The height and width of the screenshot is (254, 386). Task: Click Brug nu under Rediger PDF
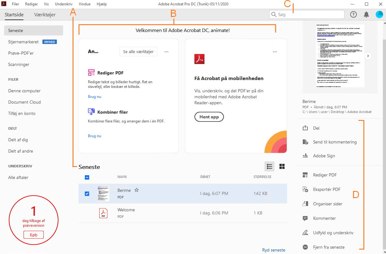95,97
